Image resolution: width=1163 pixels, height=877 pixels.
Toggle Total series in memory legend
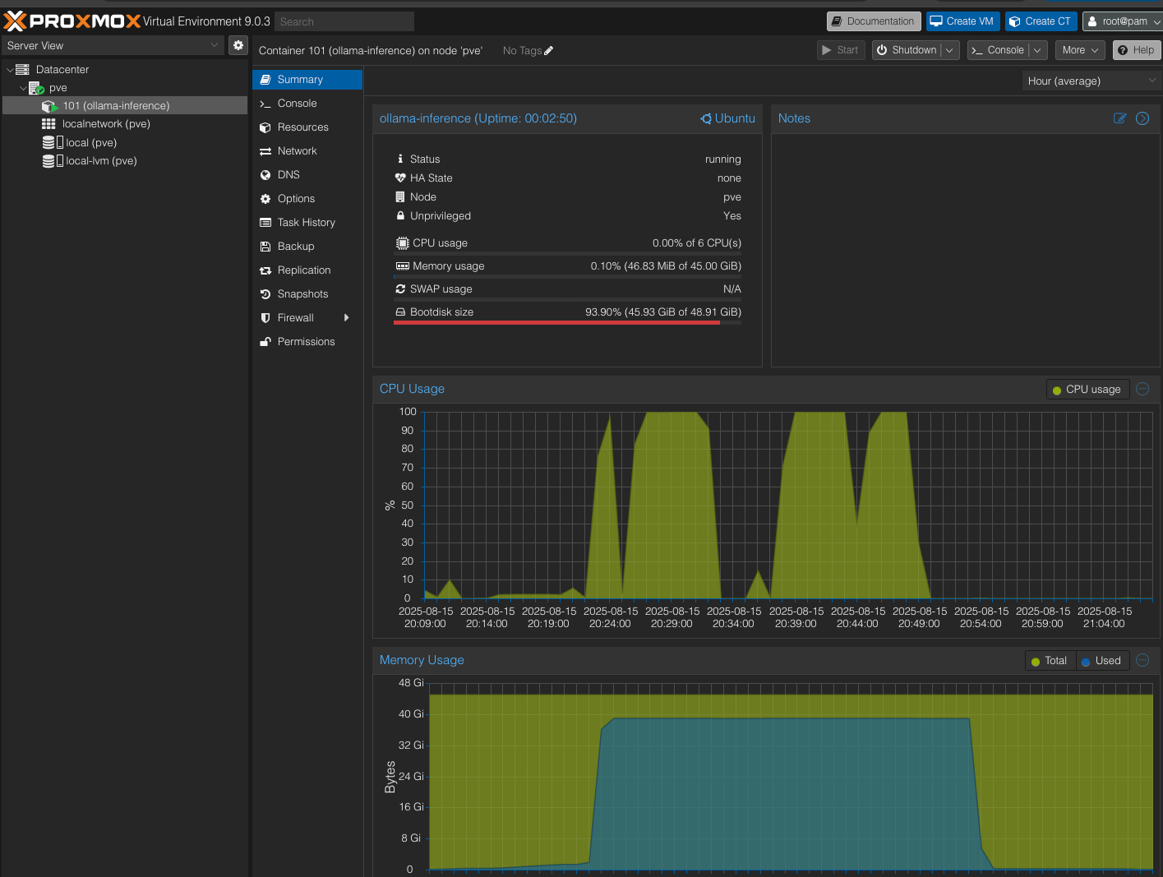click(x=1050, y=660)
